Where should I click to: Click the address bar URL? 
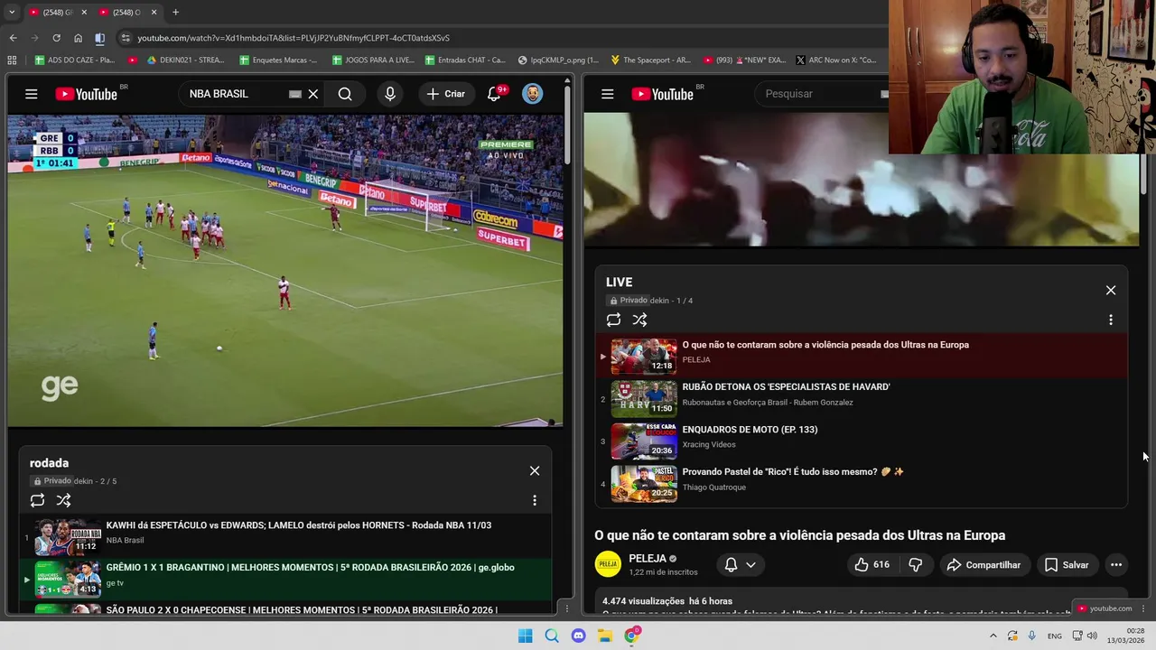pyautogui.click(x=294, y=38)
